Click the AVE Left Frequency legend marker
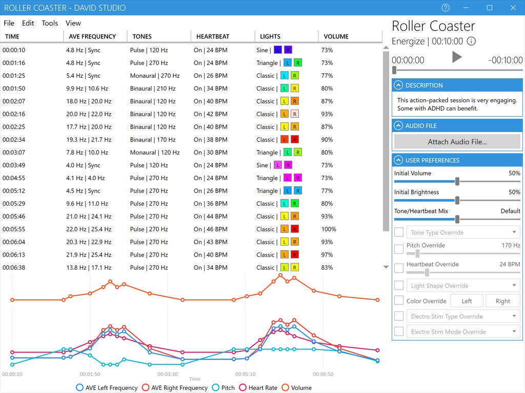Image resolution: width=525 pixels, height=393 pixels. 79,388
